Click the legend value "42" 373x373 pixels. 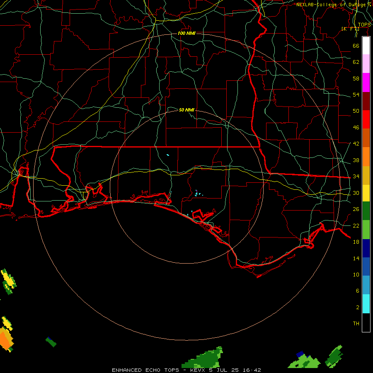pos(356,144)
